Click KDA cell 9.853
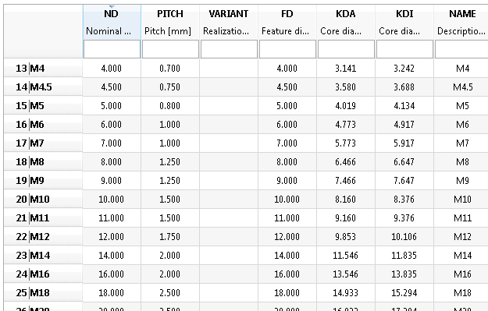Viewport: 488px width, 311px height. tap(346, 236)
